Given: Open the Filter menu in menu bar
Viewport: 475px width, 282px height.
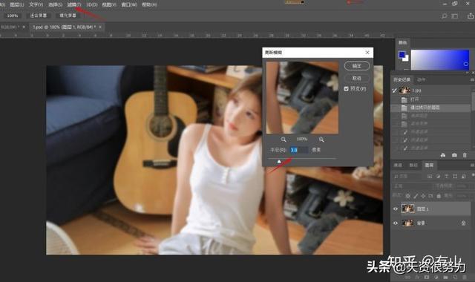Looking at the screenshot, I should coord(74,4).
